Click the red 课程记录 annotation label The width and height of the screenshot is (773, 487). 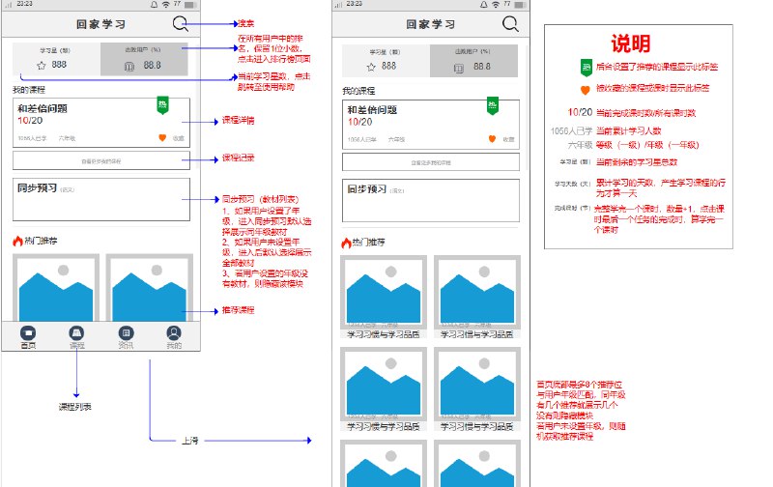click(238, 158)
